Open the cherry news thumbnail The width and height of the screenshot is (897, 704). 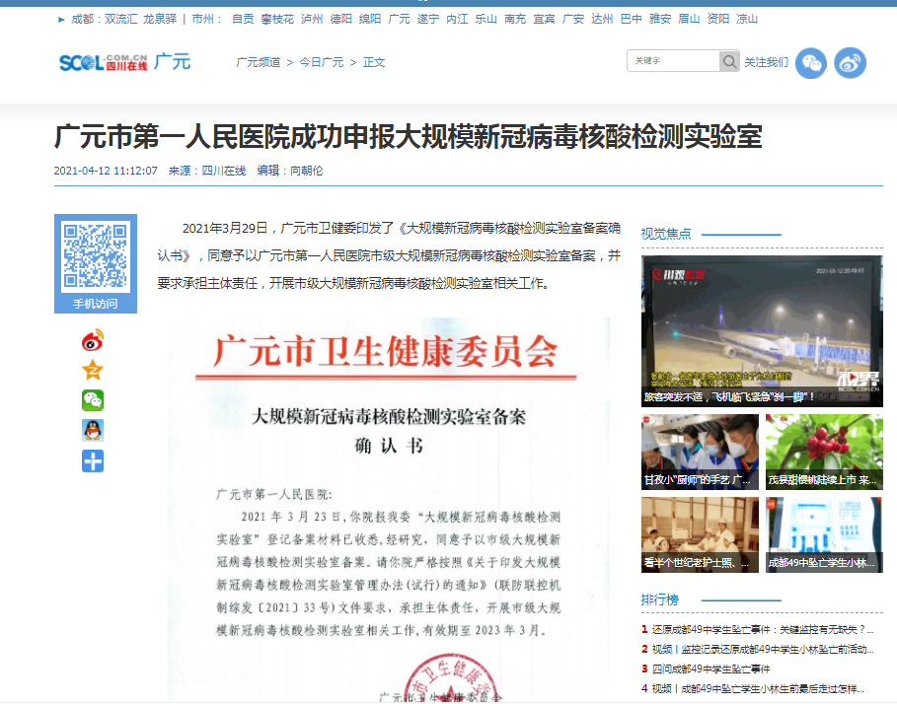tap(823, 452)
